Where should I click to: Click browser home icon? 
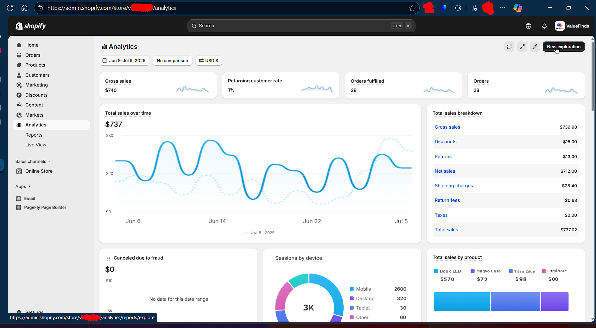[x=24, y=8]
